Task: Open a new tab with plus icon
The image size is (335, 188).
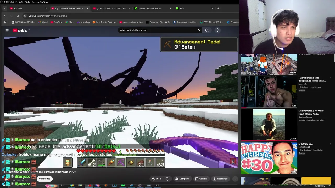Action: tap(218, 8)
